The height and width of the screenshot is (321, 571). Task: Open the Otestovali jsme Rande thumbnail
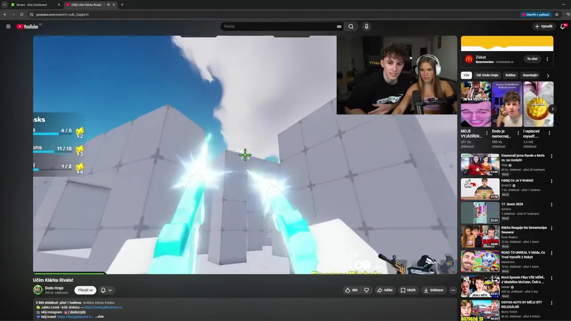click(480, 164)
